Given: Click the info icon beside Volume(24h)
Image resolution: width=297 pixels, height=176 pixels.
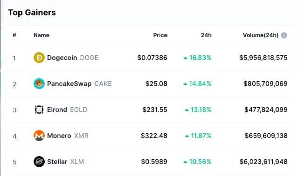Looking at the screenshot, I should coord(284,35).
